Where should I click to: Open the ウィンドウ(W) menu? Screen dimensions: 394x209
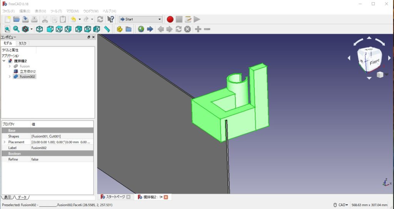pos(91,11)
